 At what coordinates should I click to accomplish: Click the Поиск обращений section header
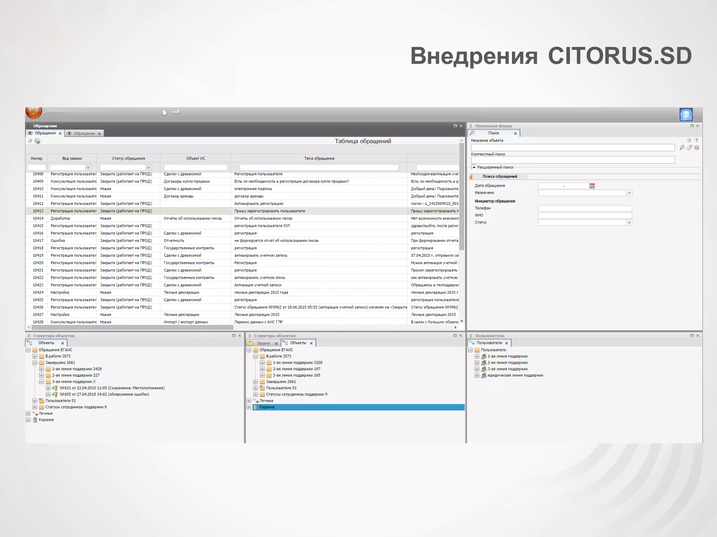pos(500,177)
